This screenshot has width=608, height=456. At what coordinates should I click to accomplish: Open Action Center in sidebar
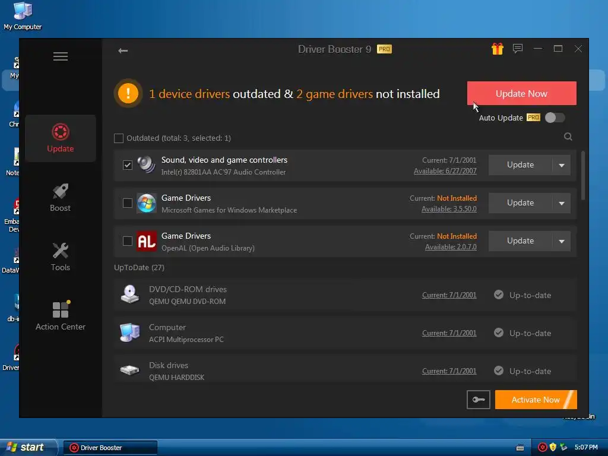(x=60, y=316)
